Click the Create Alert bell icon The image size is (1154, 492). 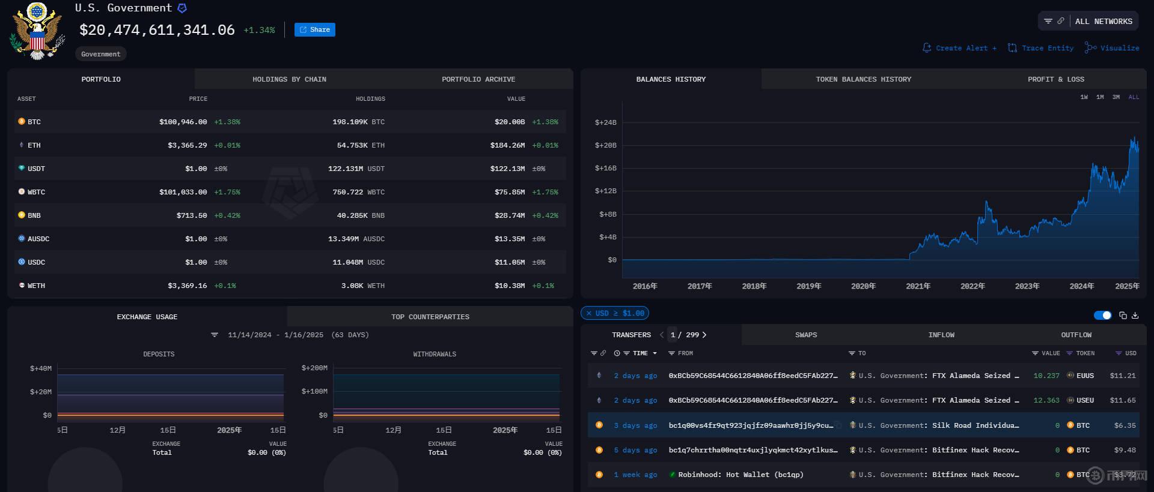(x=927, y=48)
